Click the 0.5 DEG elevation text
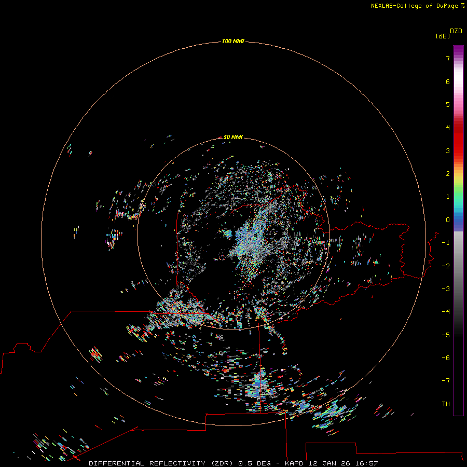467x467 pixels. click(x=254, y=463)
